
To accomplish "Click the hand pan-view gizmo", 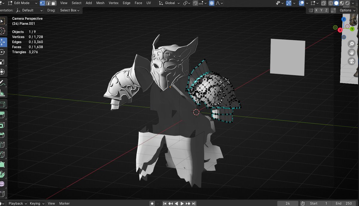I will pos(351,53).
